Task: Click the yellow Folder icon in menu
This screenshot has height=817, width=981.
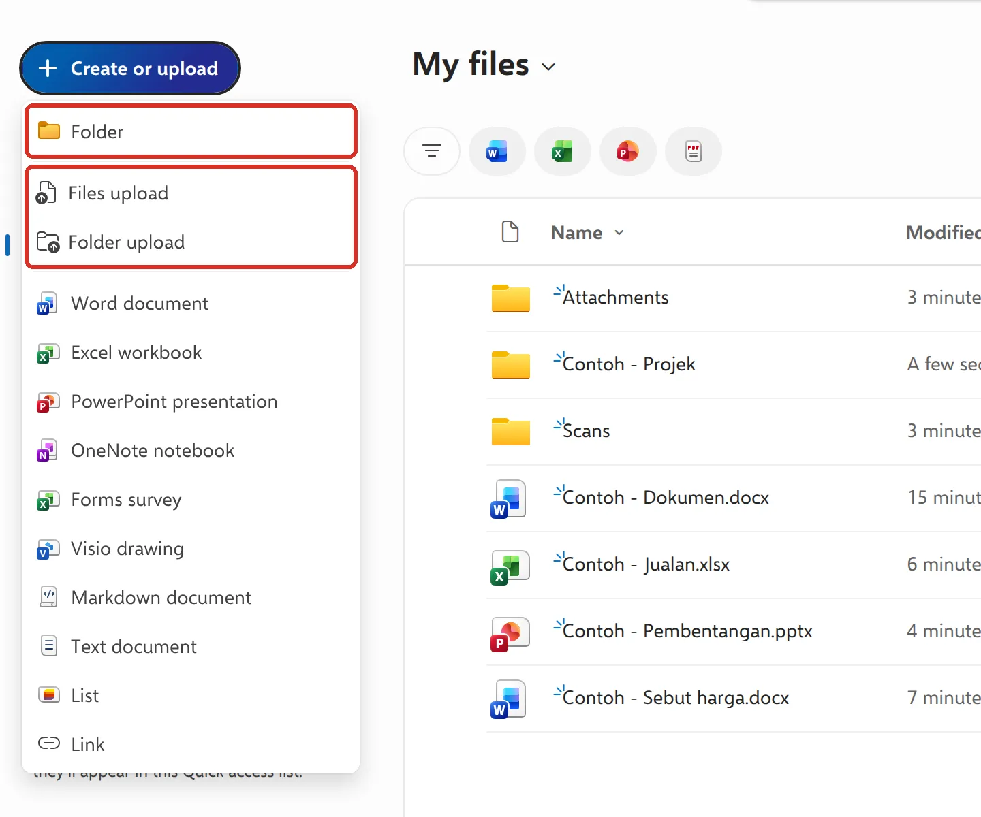Action: coord(49,131)
